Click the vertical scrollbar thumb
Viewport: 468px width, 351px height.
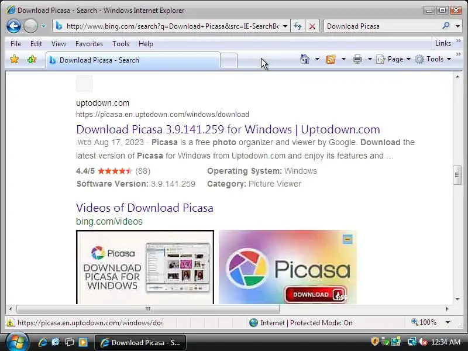[x=457, y=175]
